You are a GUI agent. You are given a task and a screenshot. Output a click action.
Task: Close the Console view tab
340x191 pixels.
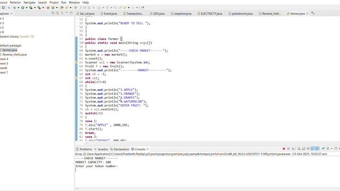(148, 149)
